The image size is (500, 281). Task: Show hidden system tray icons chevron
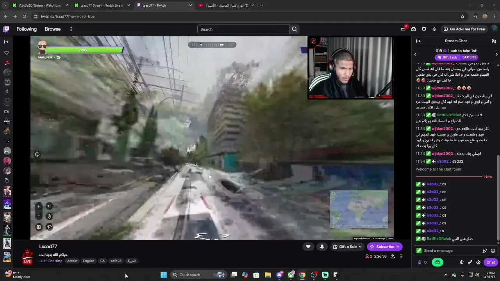(446, 275)
